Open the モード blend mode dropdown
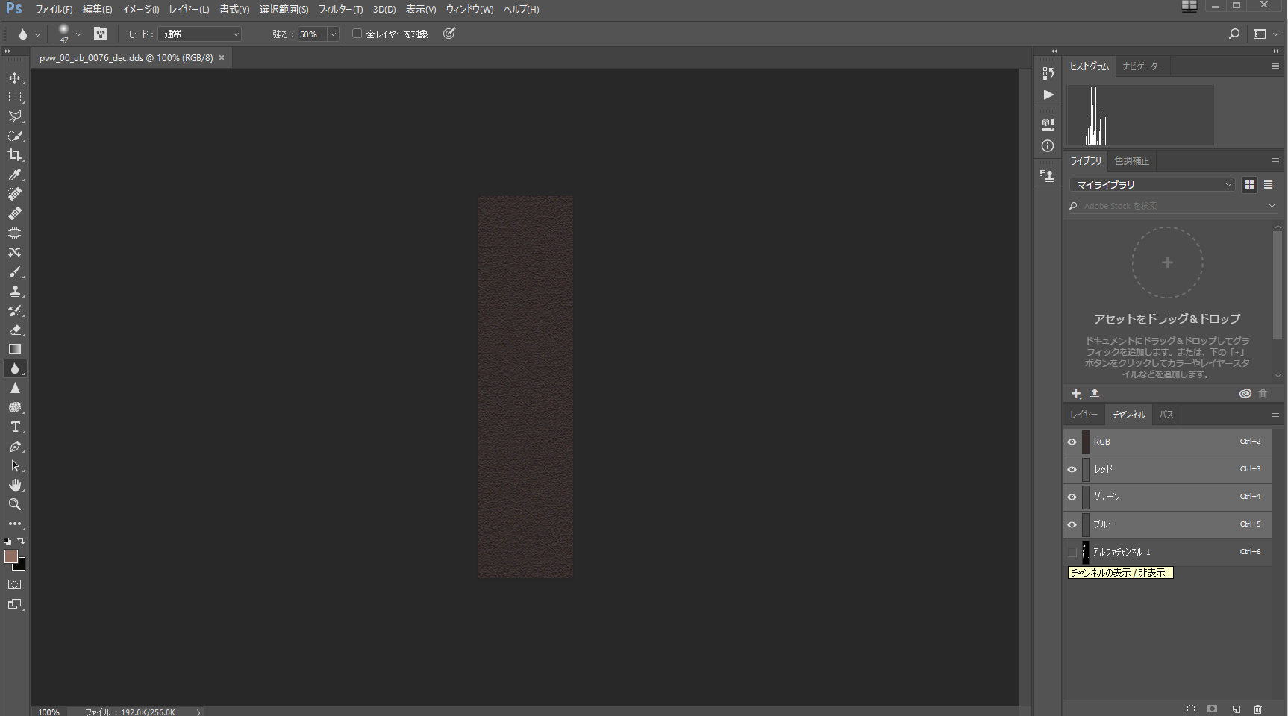 pos(200,34)
